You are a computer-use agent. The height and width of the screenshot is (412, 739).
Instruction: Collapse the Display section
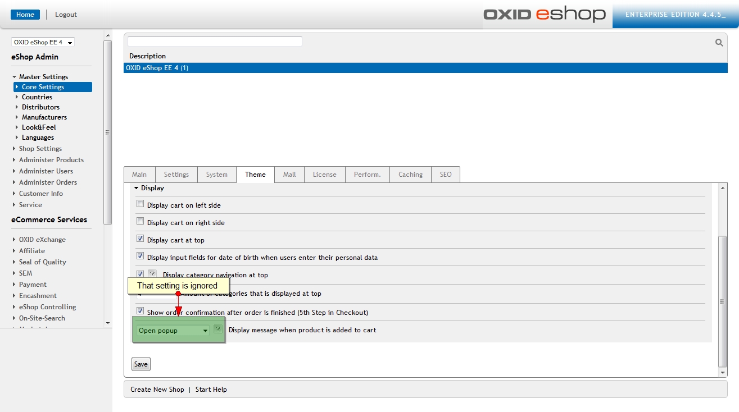point(137,189)
